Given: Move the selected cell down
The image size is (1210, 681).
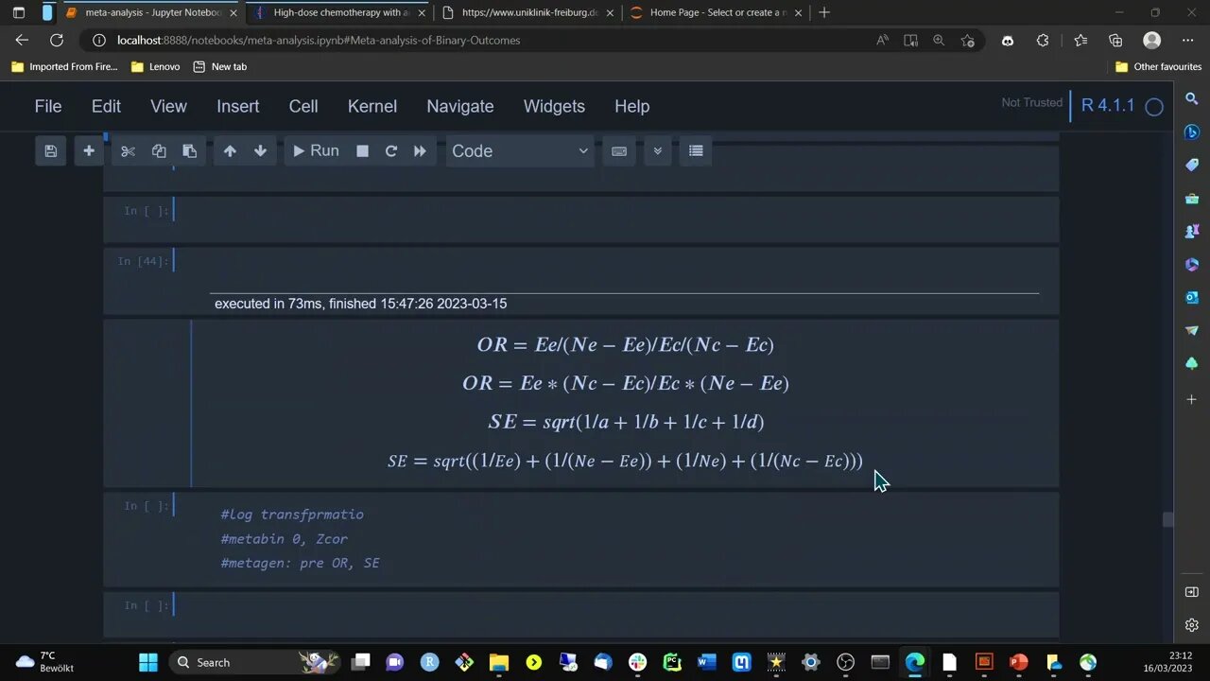Looking at the screenshot, I should [x=260, y=151].
